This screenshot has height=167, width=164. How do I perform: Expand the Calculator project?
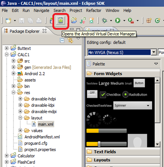(6, 156)
